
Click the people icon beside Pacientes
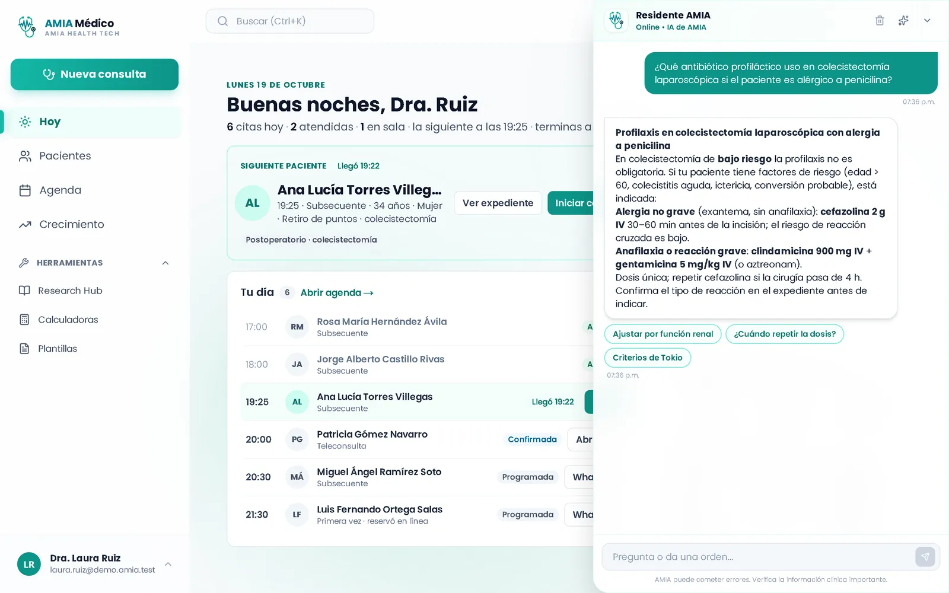pyautogui.click(x=25, y=156)
